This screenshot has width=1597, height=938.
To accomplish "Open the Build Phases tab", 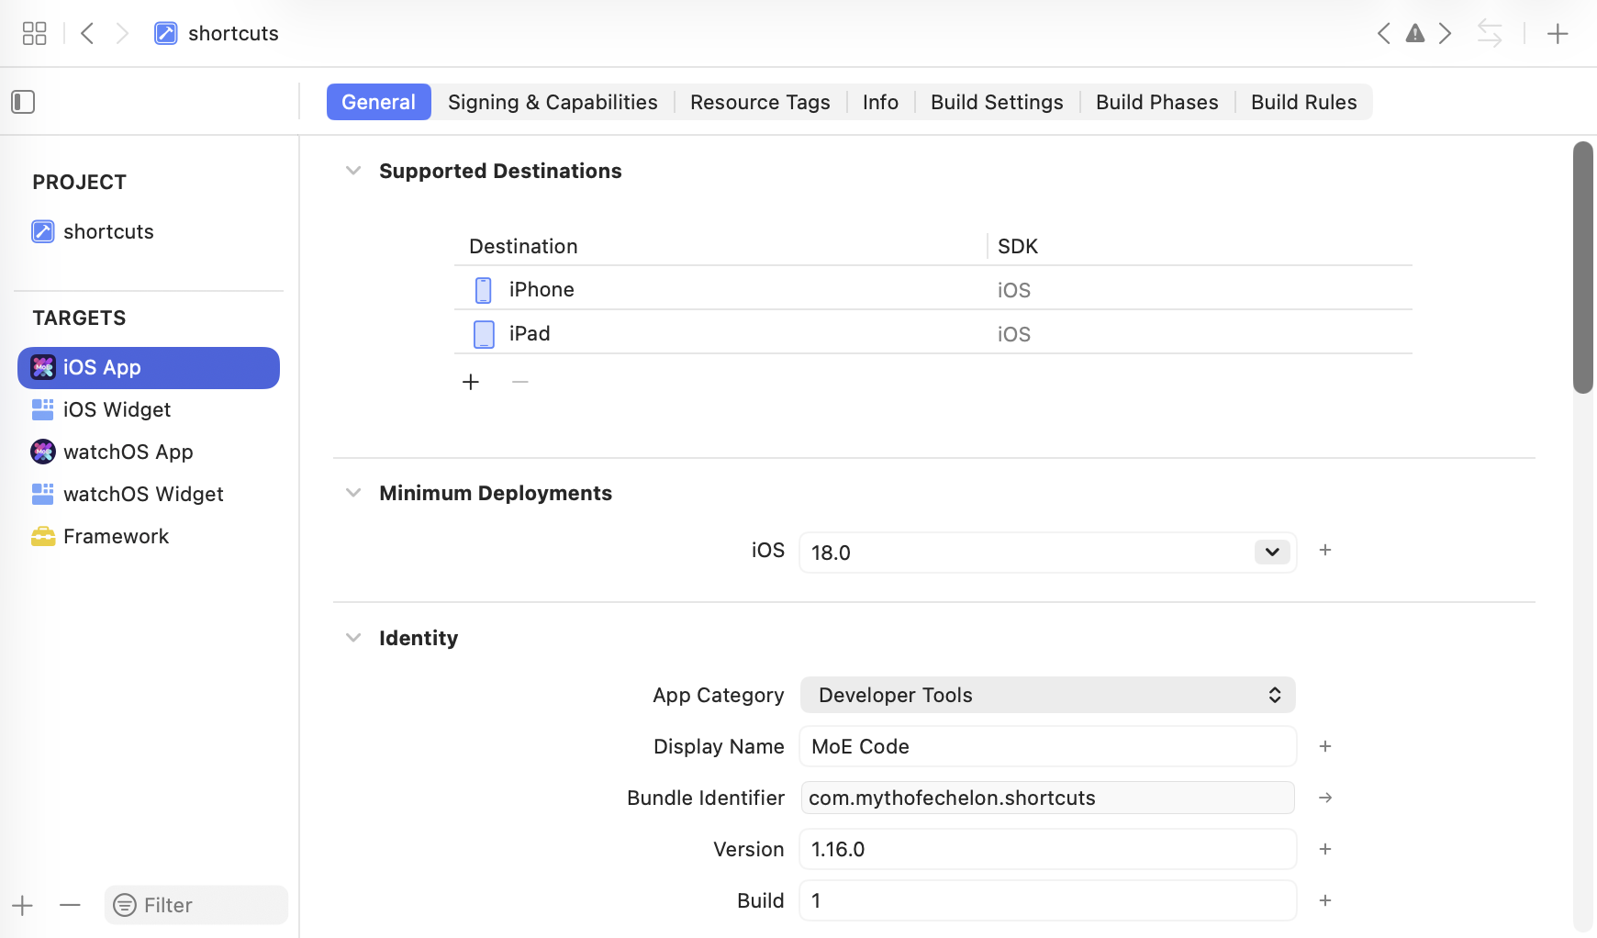I will tap(1157, 102).
